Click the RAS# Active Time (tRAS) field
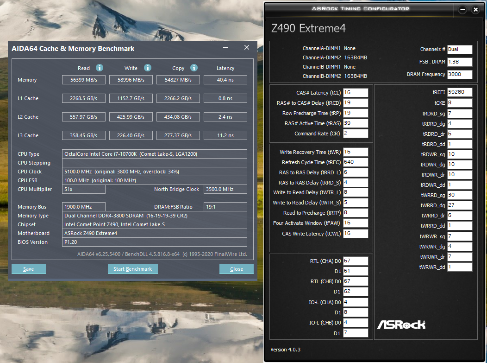 point(356,123)
